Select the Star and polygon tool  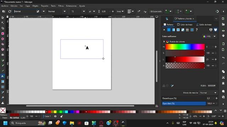click(2, 44)
